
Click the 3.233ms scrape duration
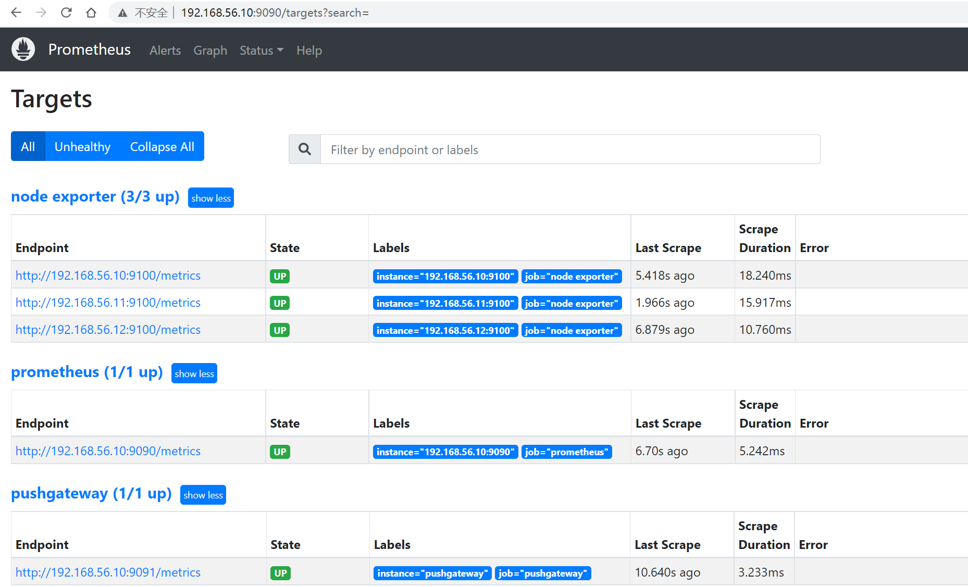pyautogui.click(x=761, y=572)
